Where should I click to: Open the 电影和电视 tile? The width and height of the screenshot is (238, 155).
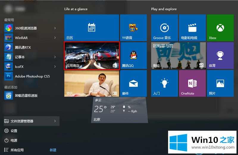coord(192,28)
